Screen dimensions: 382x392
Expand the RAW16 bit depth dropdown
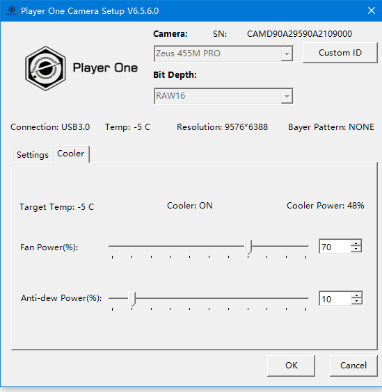click(x=223, y=96)
